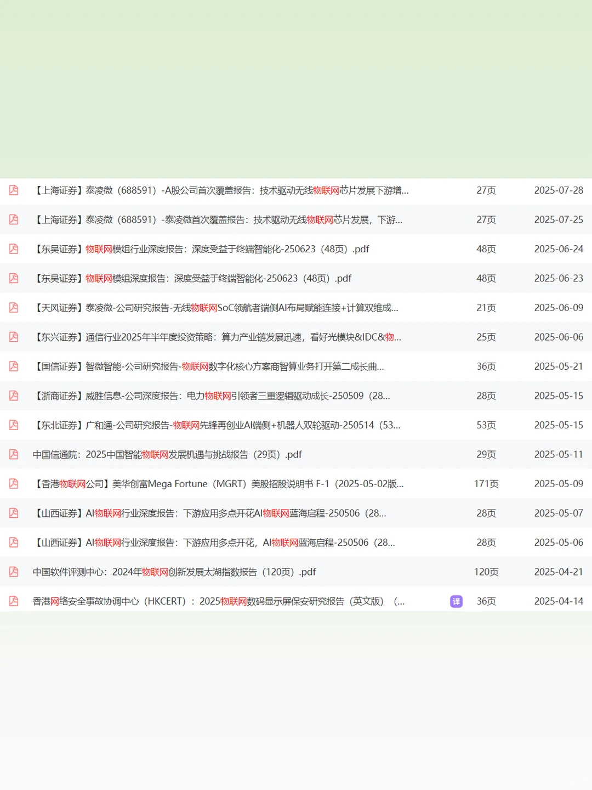Click date 2025-05-07
592x790 pixels.
coord(559,513)
